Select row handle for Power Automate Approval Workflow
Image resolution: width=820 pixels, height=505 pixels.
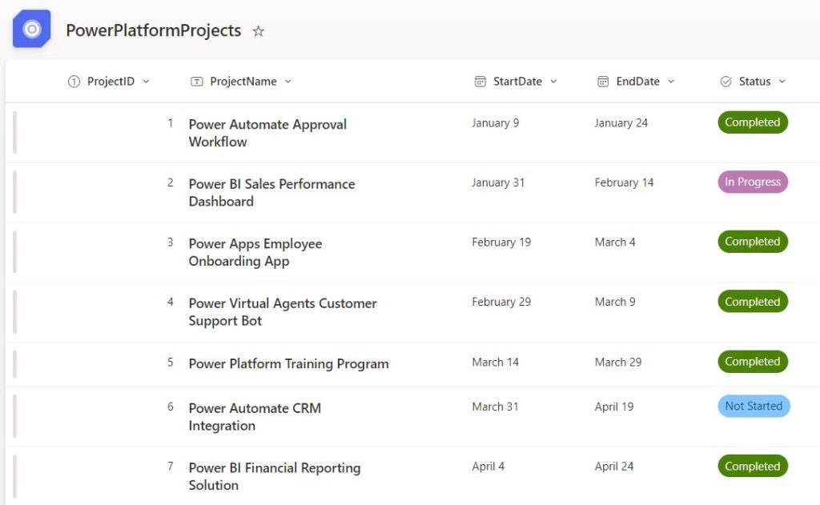point(14,133)
